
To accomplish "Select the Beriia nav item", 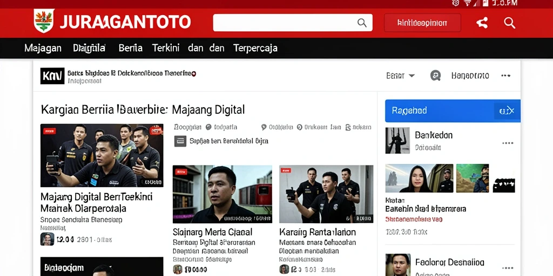I will tap(131, 48).
